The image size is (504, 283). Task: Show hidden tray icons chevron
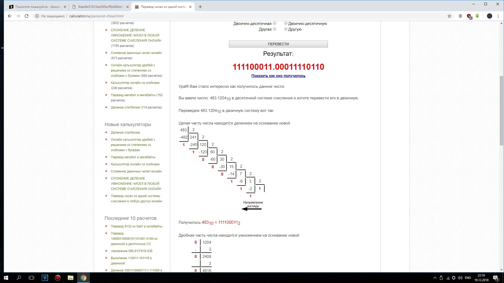(x=435, y=278)
